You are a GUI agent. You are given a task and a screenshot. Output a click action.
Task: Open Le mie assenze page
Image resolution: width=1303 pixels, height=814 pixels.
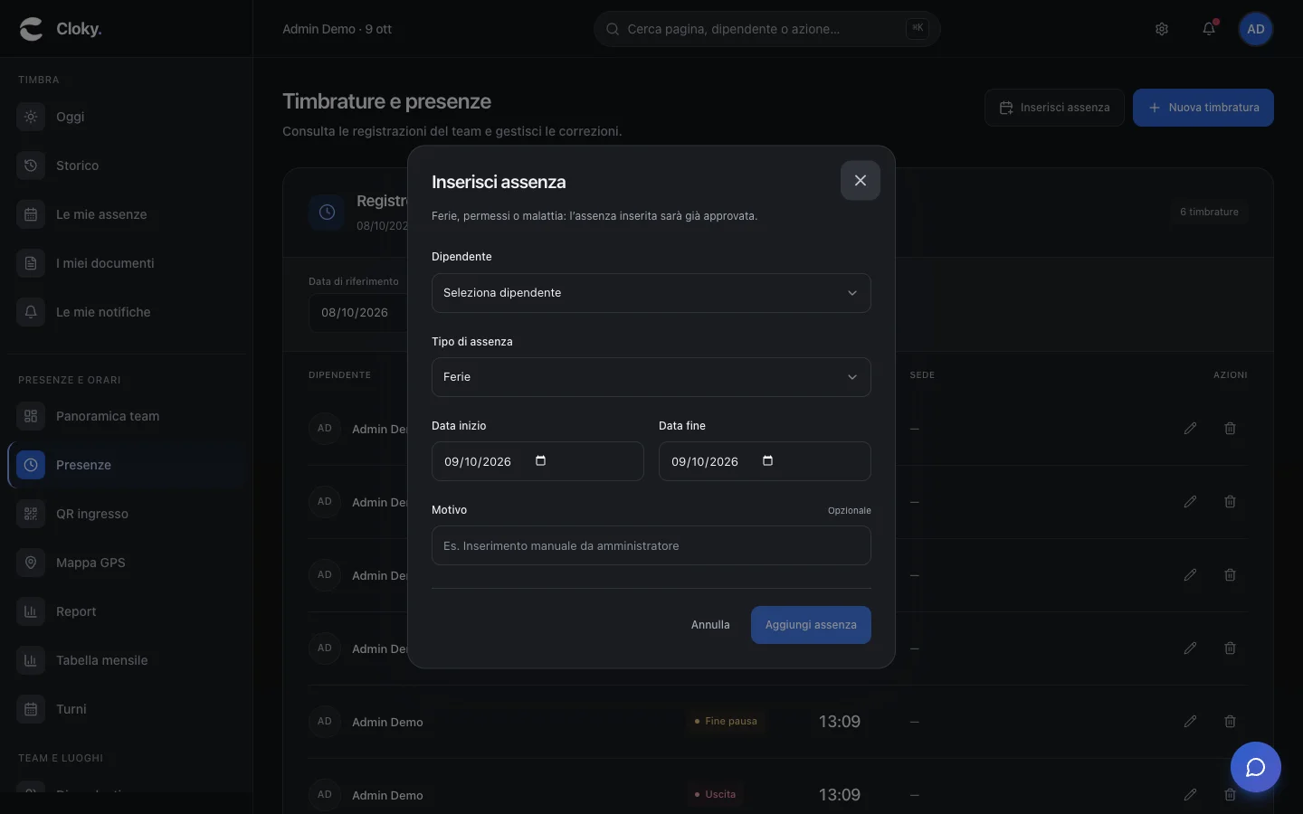click(127, 214)
